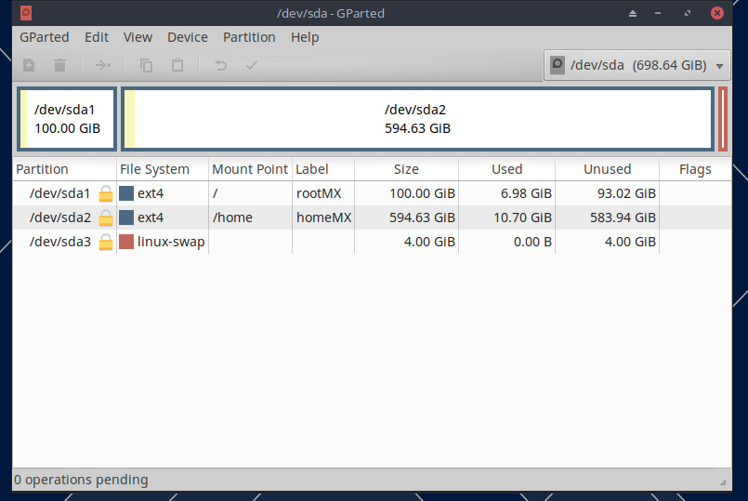Viewport: 748px width, 501px height.
Task: Open the GParted menu
Action: (x=45, y=37)
